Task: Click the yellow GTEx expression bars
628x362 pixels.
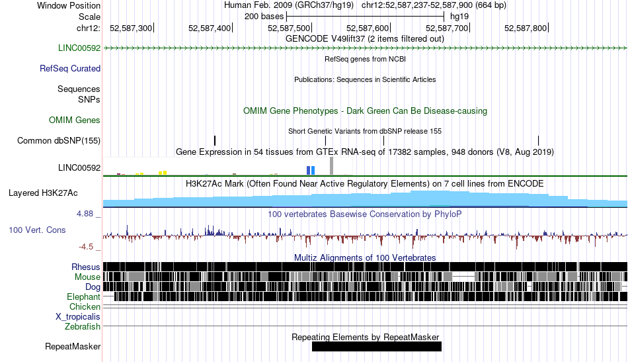Action: pos(163,173)
